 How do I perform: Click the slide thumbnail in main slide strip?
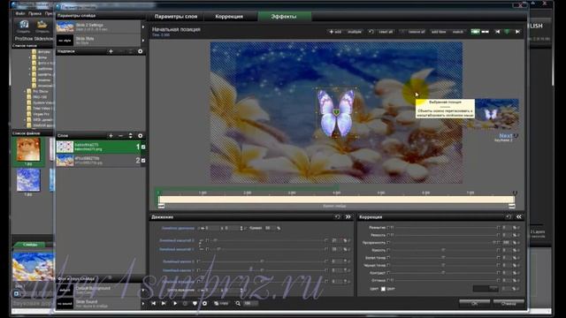click(x=34, y=267)
